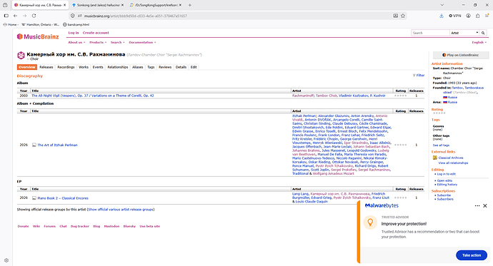Image resolution: width=493 pixels, height=266 pixels.
Task: Expand the Products menu
Action: (x=98, y=42)
